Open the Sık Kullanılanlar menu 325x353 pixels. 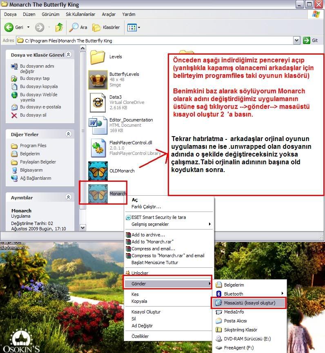point(80,14)
